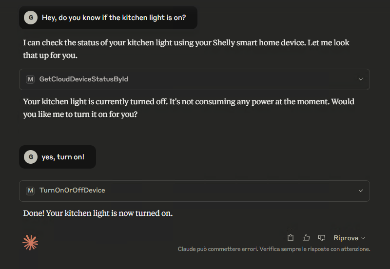The image size is (390, 269).
Task: Click the orange Claude starburst logo
Action: [x=30, y=242]
